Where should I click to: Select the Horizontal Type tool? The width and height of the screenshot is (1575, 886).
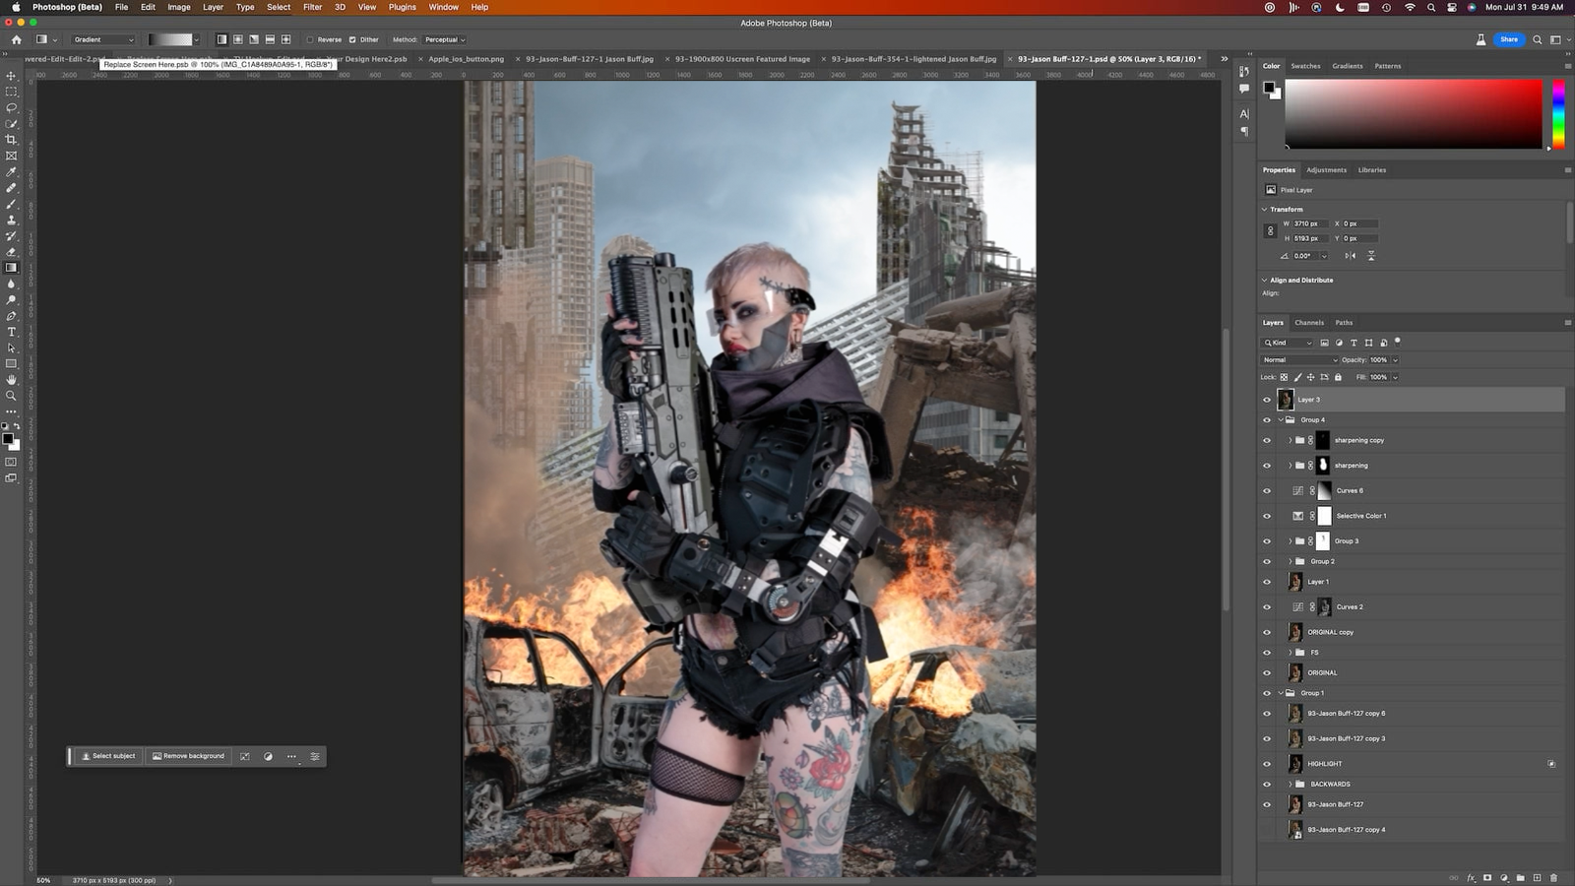pos(11,332)
